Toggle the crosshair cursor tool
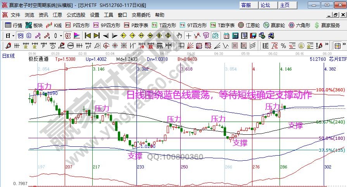 pos(188,36)
